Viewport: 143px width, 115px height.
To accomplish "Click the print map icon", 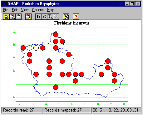I will 18,17.
